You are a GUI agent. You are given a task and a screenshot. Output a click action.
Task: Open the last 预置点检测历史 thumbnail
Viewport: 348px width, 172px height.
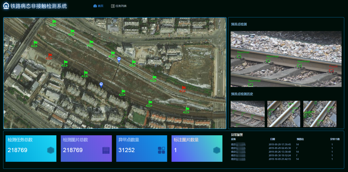coord(320,114)
